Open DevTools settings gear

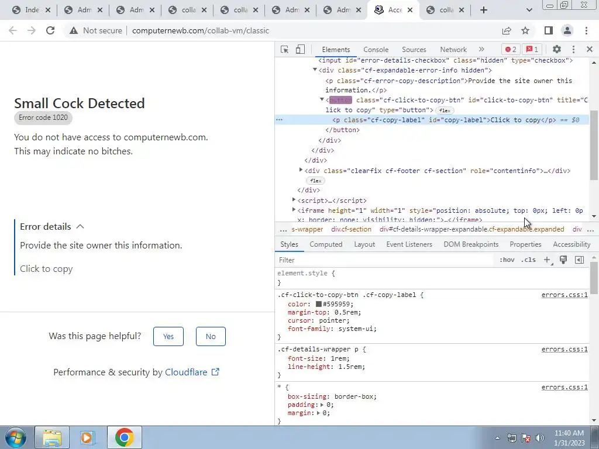(x=557, y=49)
